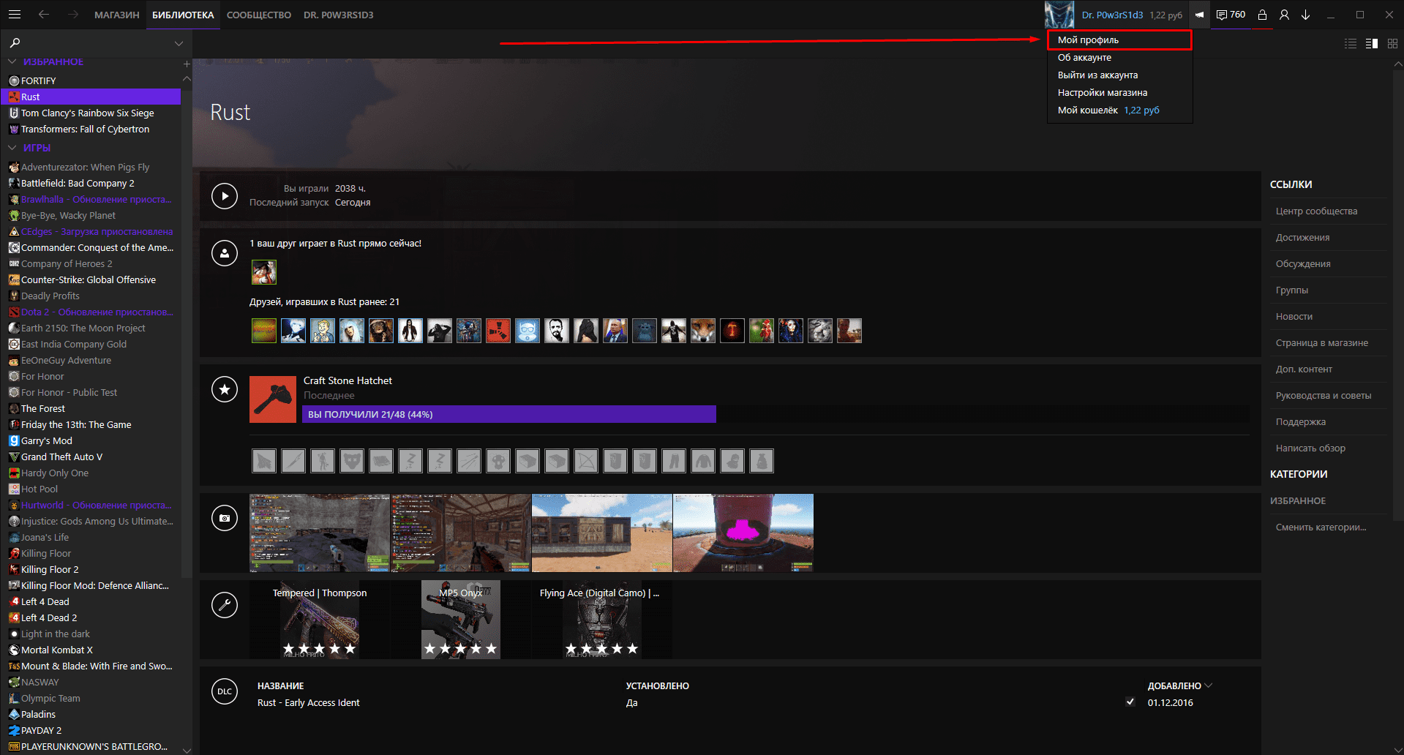Collapse the ИЗБРАННОЕ category chevron
1404x755 pixels.
(x=12, y=62)
